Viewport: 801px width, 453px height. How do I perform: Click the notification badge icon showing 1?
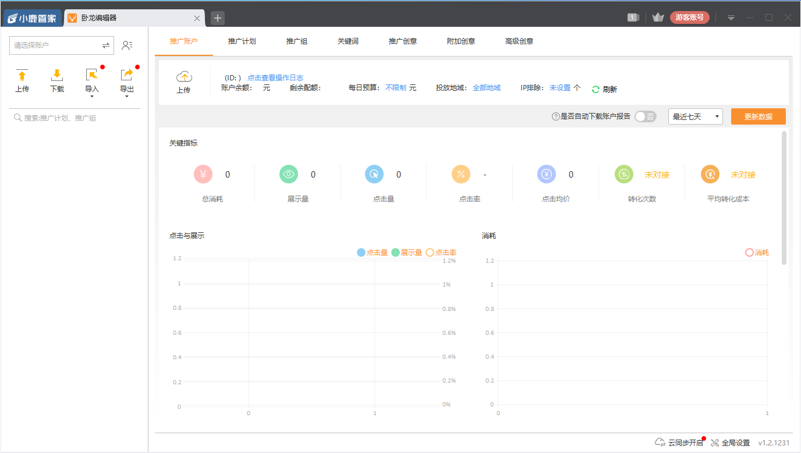(x=633, y=17)
